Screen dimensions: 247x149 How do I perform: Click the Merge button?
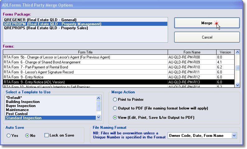(x=207, y=23)
